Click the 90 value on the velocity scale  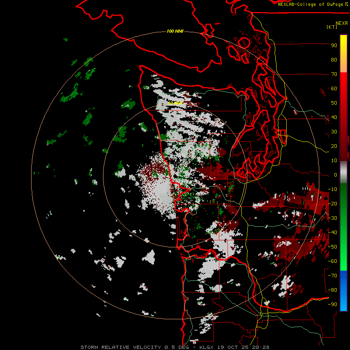tap(334, 45)
